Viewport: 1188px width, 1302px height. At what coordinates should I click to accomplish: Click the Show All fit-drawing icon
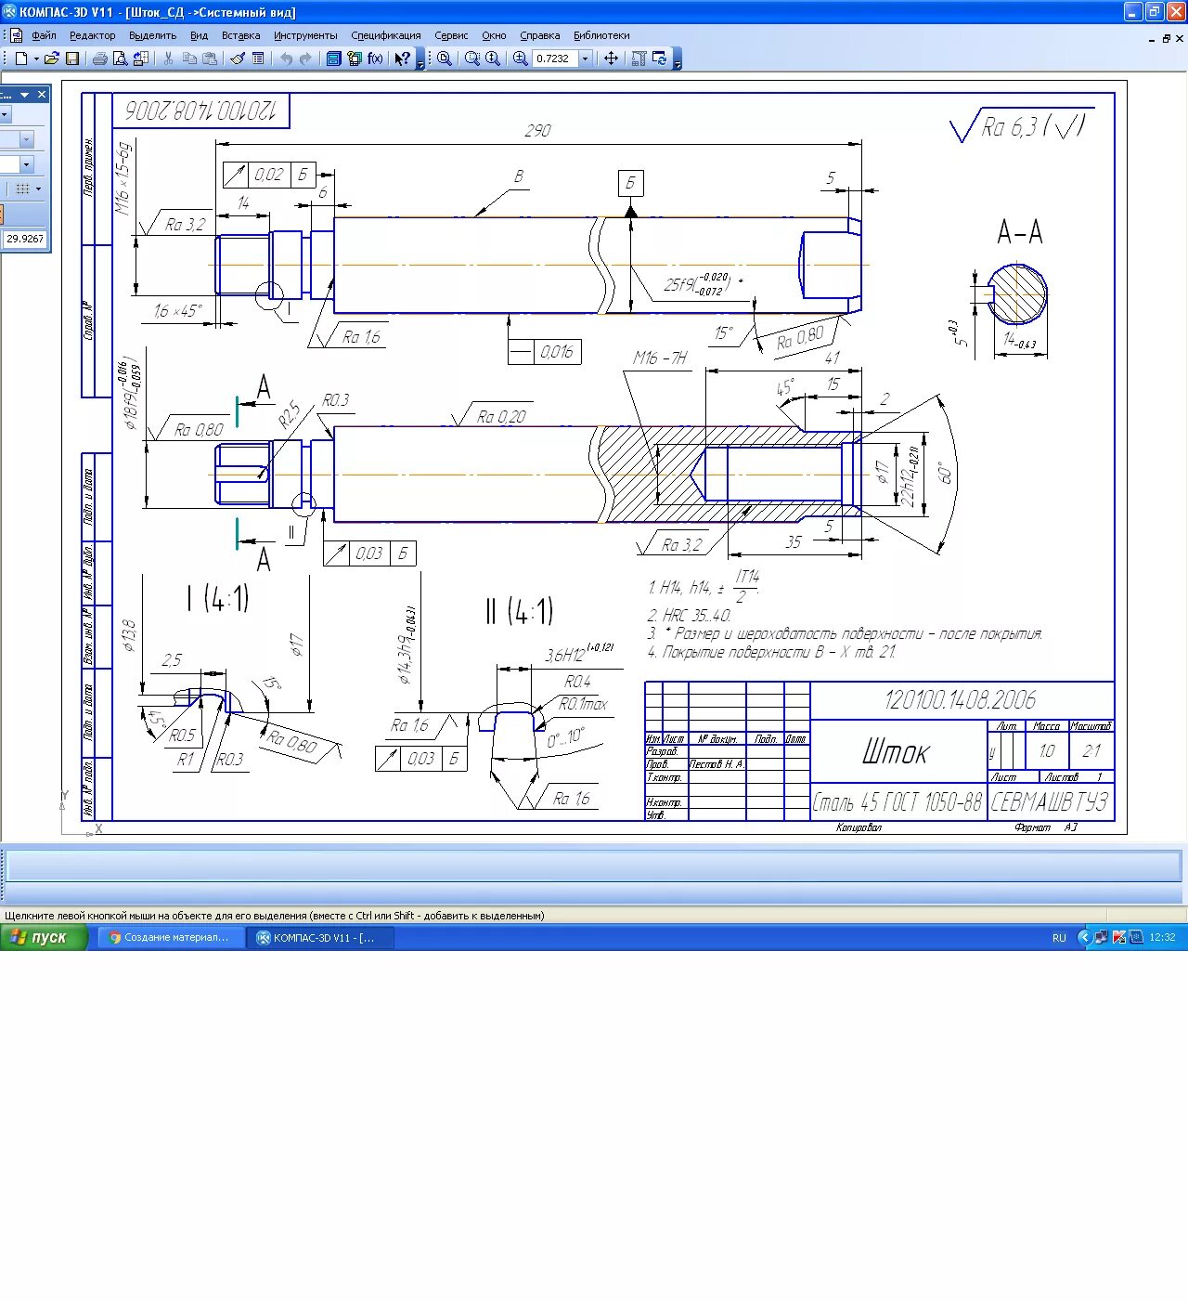pos(639,59)
